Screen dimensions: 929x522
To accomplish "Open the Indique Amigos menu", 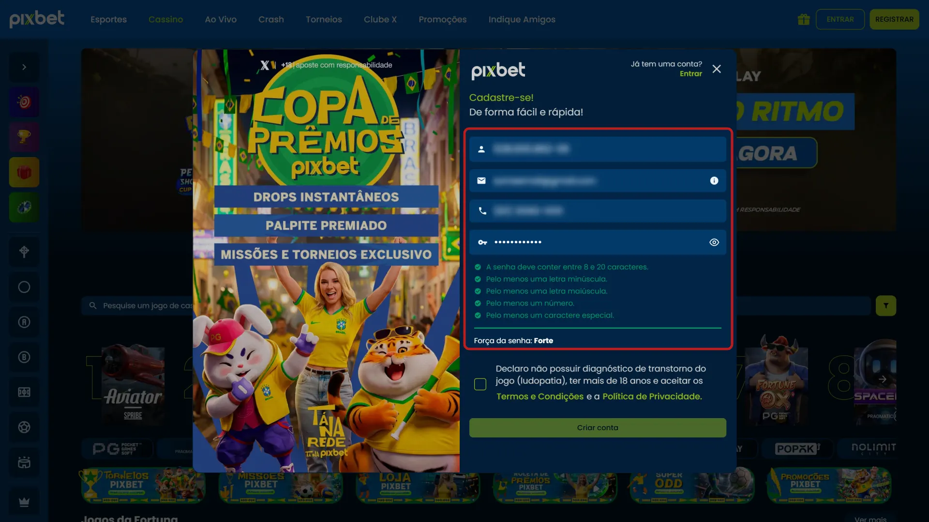I will point(522,19).
